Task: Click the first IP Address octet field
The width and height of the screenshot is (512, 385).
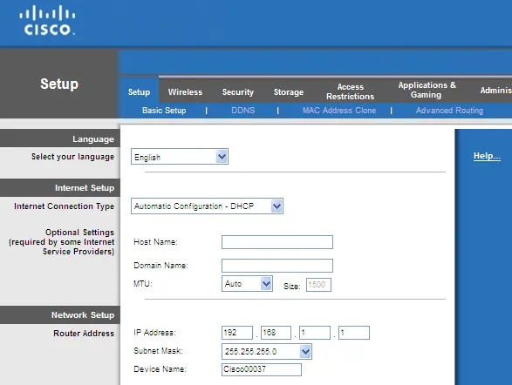Action: tap(237, 333)
